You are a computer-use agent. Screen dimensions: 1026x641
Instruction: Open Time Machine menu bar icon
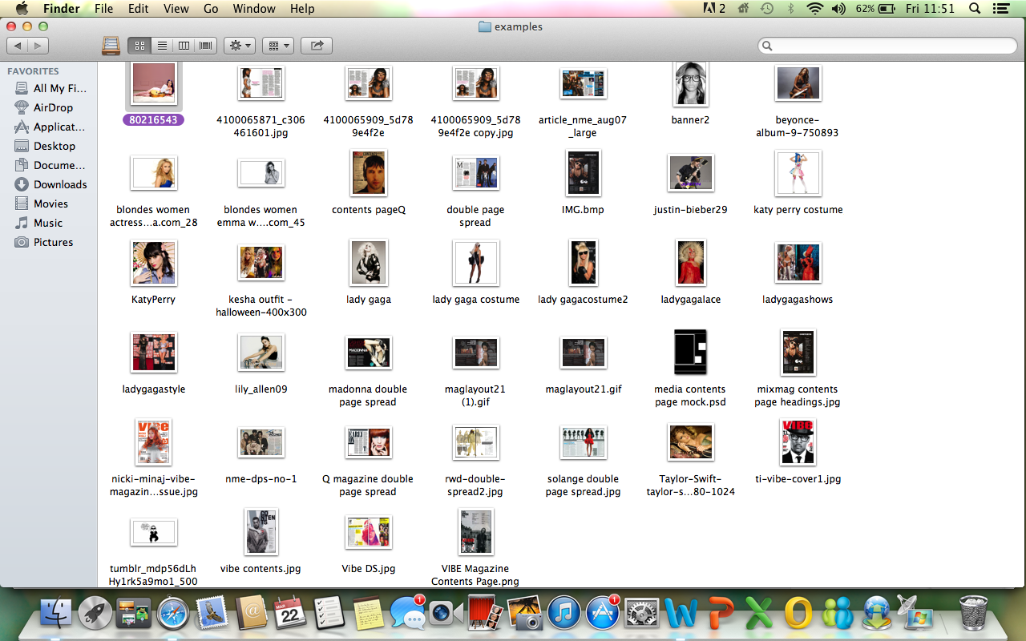767,9
